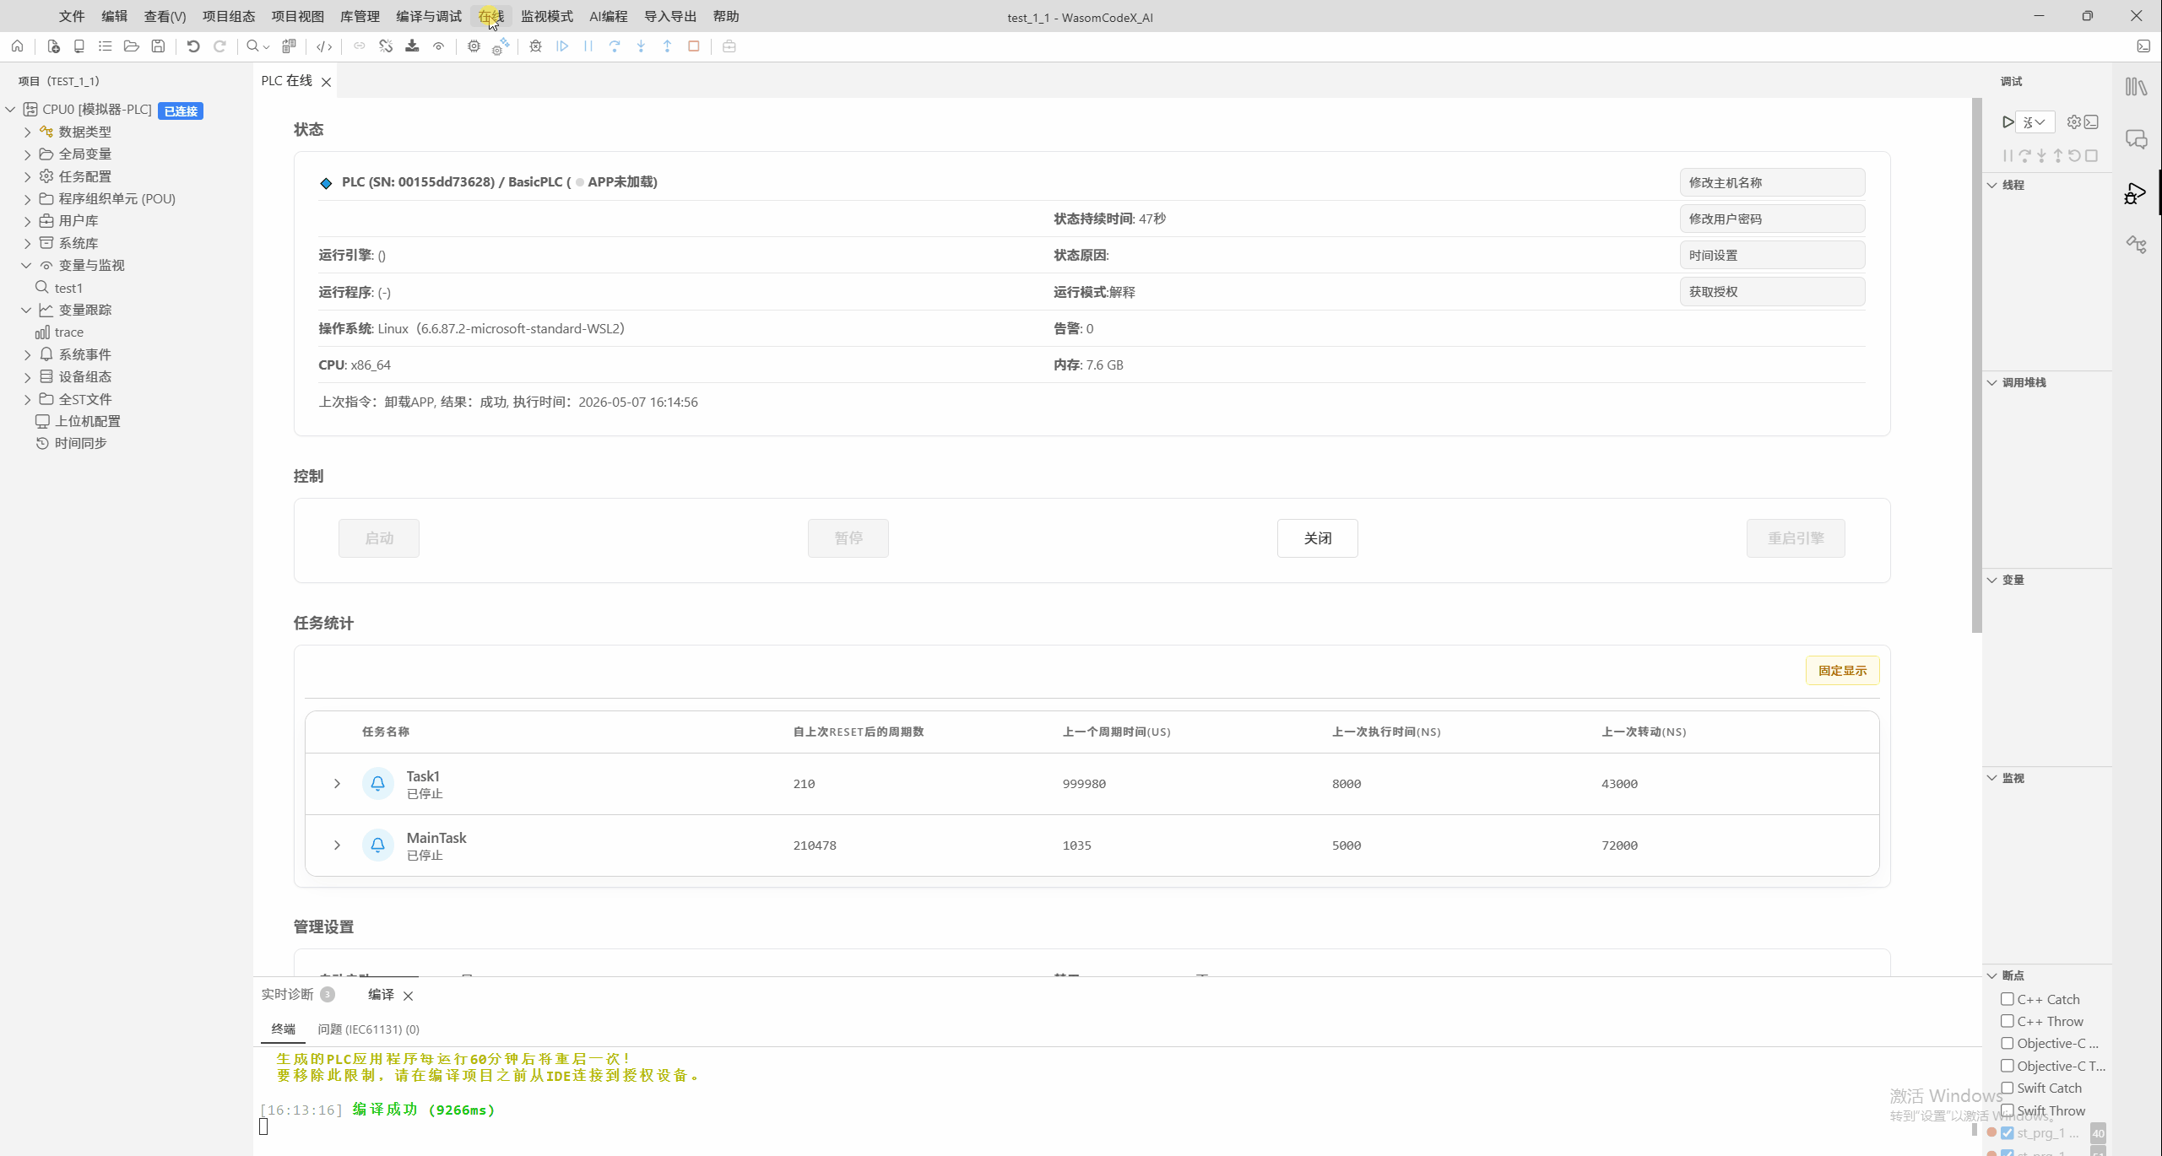
Task: Collapse the 变量与监视 tree node
Action: coord(26,266)
